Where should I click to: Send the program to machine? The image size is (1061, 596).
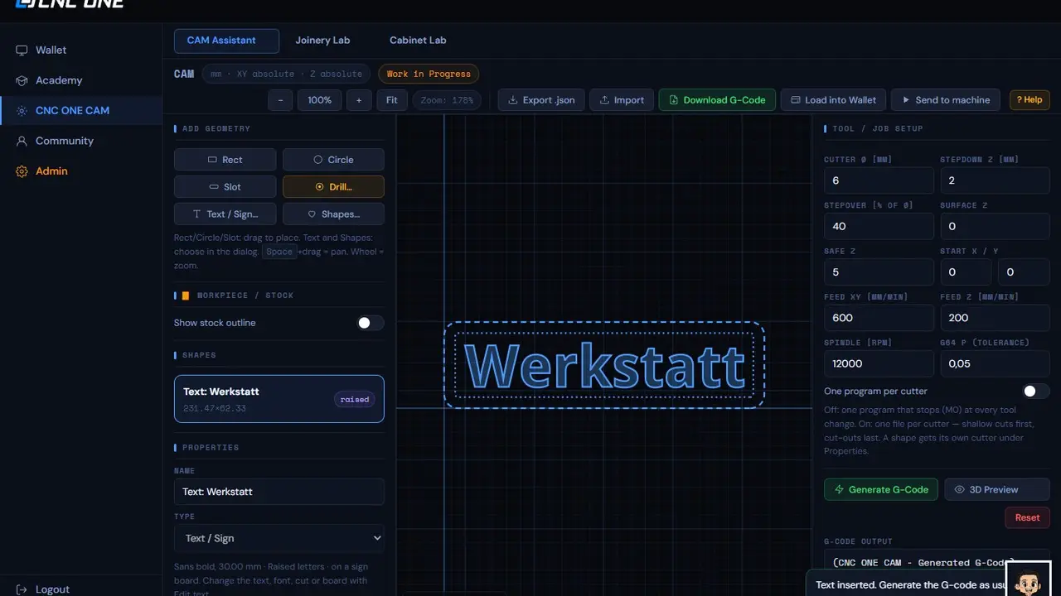click(946, 100)
